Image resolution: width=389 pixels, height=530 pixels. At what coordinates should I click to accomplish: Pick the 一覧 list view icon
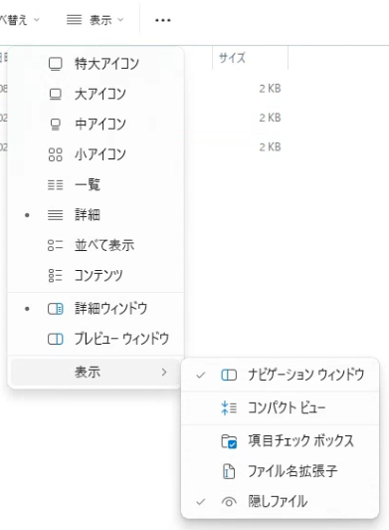pyautogui.click(x=56, y=185)
